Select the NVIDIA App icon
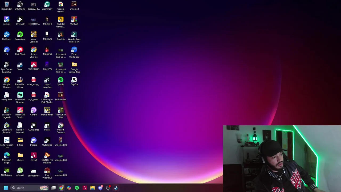The image size is (341, 192). point(7,172)
